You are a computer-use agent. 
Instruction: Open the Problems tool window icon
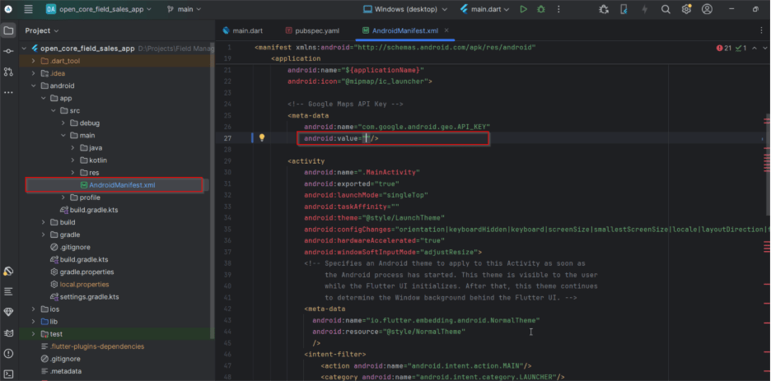(x=8, y=353)
